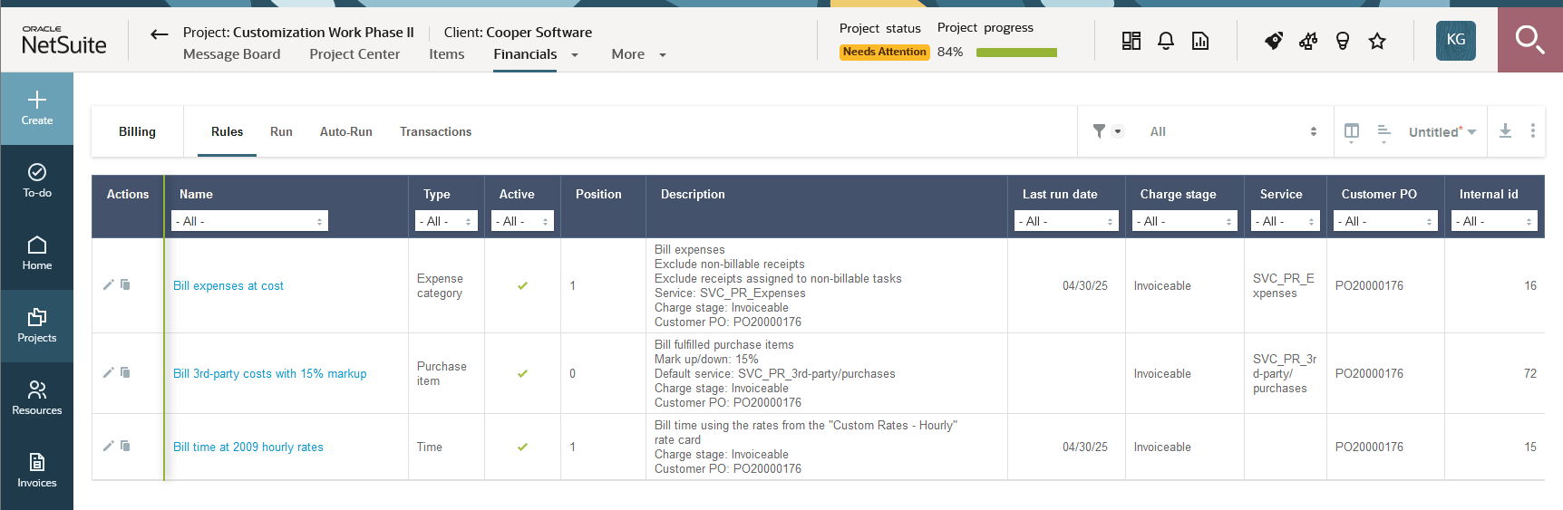
Task: Open the Customer PO filter dropdown
Action: point(1385,221)
